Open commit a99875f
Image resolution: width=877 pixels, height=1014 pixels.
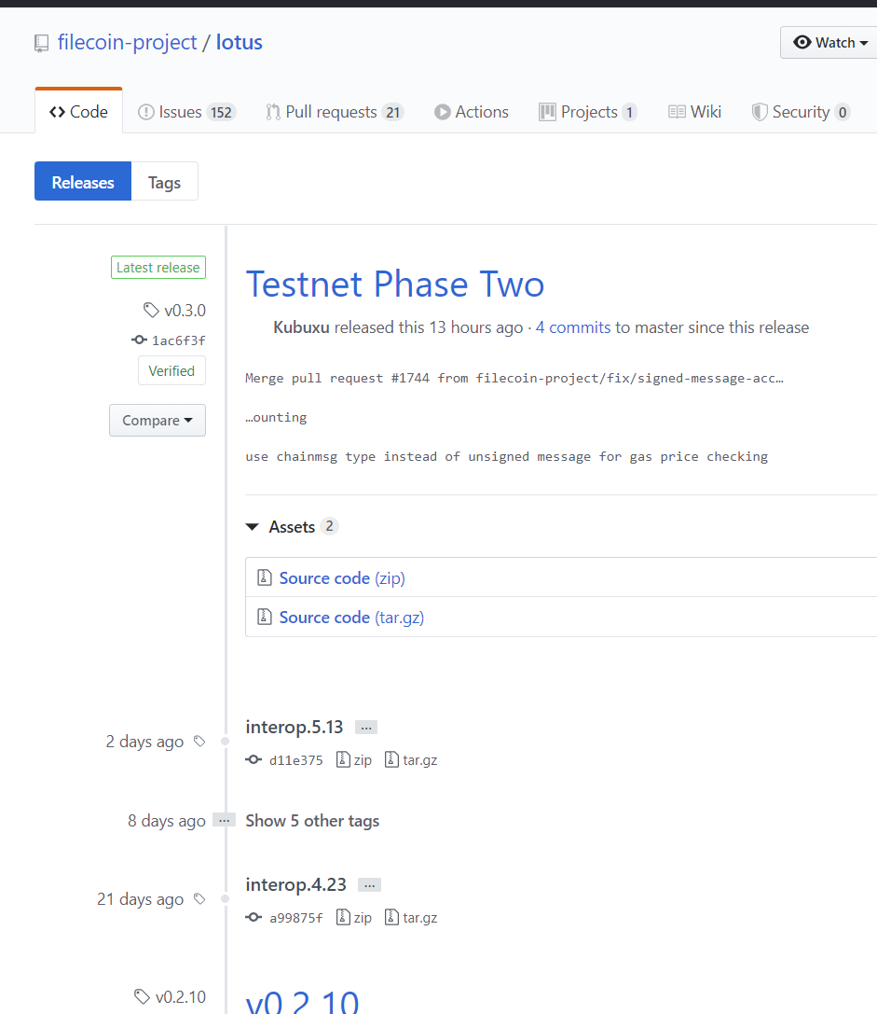296,918
